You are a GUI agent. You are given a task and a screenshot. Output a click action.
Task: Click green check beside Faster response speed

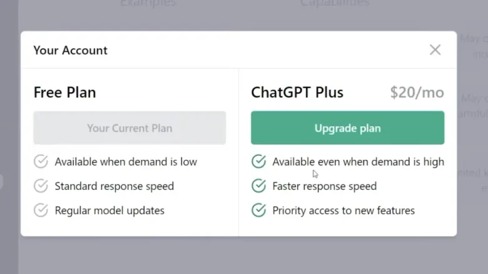pyautogui.click(x=258, y=186)
